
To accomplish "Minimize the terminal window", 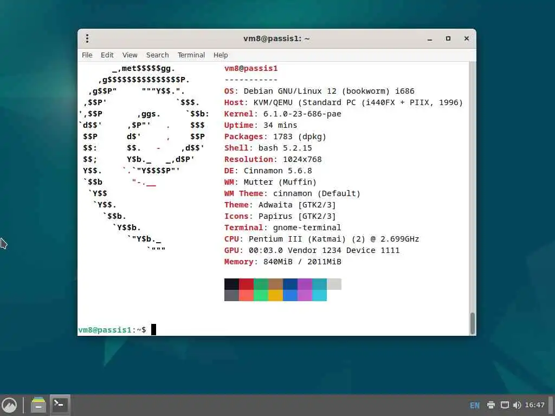I will coord(430,38).
